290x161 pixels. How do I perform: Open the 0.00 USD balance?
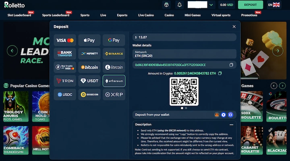(x=226, y=5)
